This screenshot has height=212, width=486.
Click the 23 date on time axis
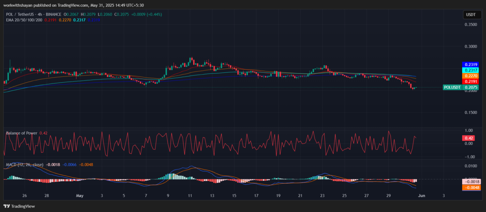pos(322,195)
